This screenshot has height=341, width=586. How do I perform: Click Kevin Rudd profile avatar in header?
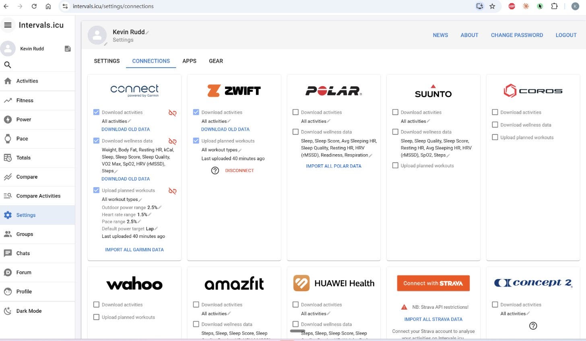(97, 35)
